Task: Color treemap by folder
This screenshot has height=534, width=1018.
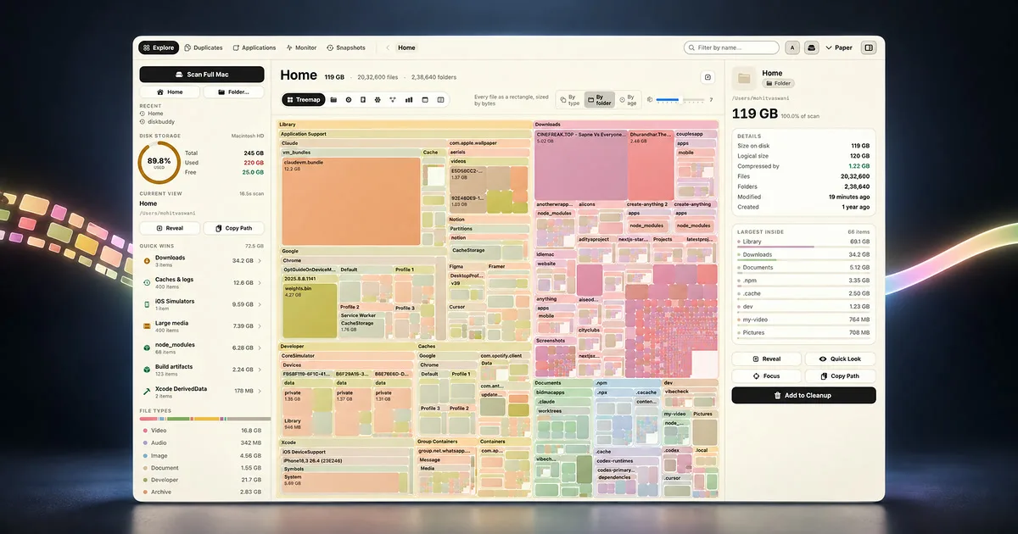Action: point(599,100)
